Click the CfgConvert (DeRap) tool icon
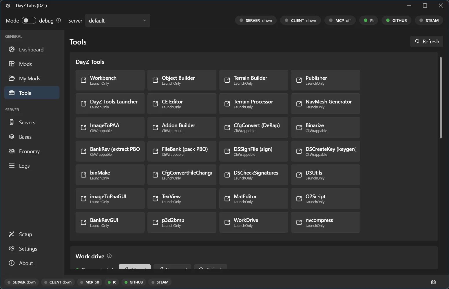This screenshot has width=449, height=289. pos(227,127)
